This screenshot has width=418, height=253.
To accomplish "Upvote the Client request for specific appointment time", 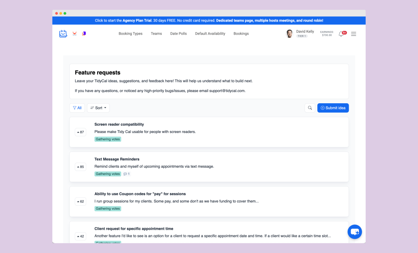I will tap(80, 236).
